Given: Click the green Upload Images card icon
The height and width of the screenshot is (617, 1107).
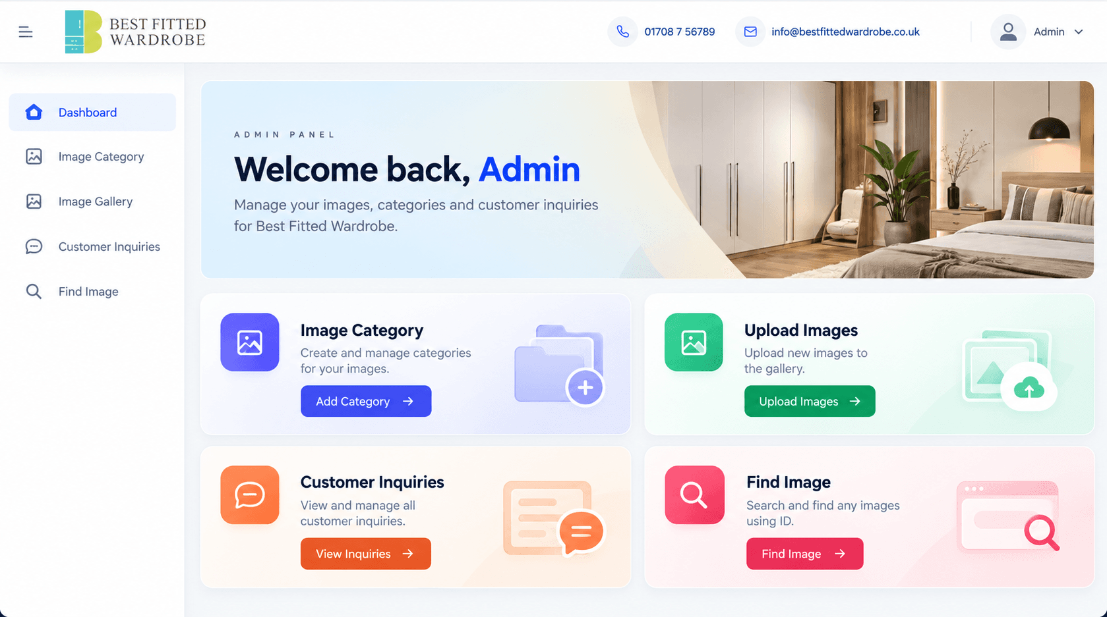Looking at the screenshot, I should tap(694, 342).
